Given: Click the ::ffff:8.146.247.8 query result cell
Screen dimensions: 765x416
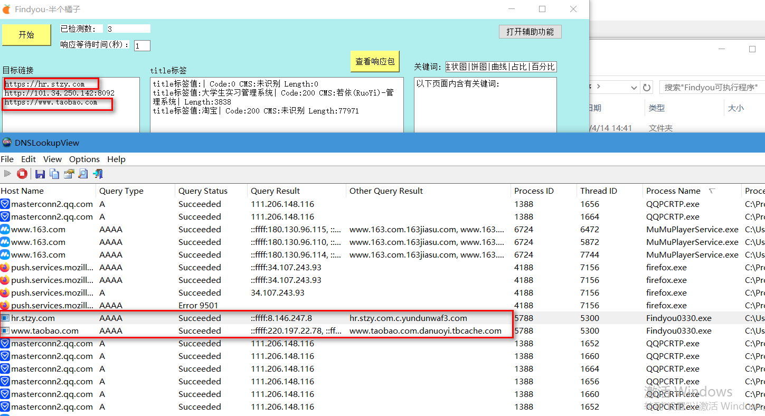Looking at the screenshot, I should point(281,318).
